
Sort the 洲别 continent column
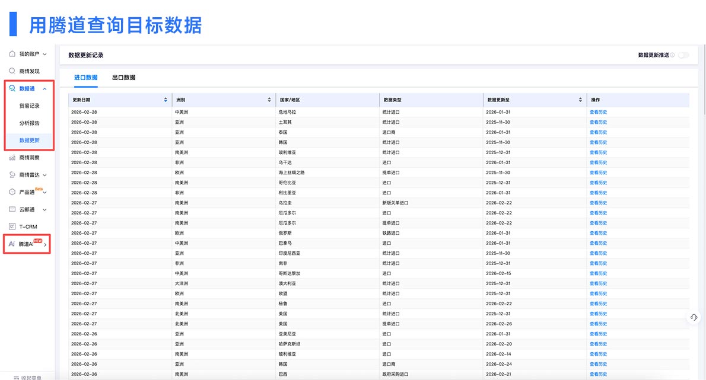[x=270, y=100]
